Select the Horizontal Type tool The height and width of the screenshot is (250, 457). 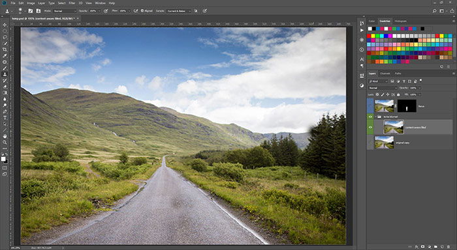coord(5,117)
